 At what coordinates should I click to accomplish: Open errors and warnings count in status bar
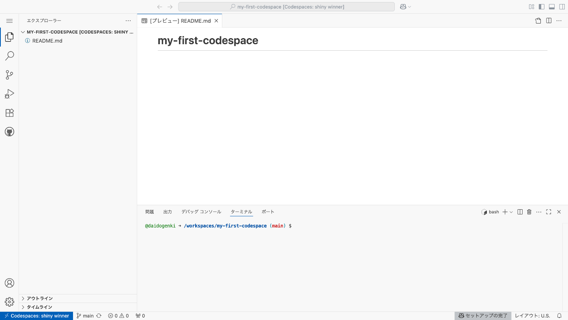pyautogui.click(x=118, y=316)
